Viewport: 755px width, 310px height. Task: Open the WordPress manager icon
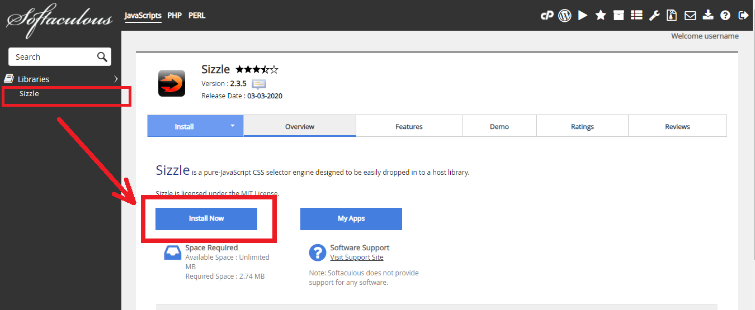(x=565, y=16)
